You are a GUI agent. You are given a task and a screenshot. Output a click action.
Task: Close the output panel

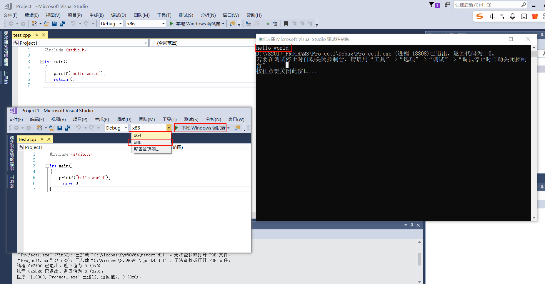pos(418,225)
